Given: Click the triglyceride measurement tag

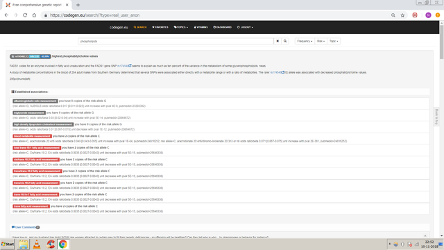Looking at the screenshot, I should pyautogui.click(x=29, y=112).
